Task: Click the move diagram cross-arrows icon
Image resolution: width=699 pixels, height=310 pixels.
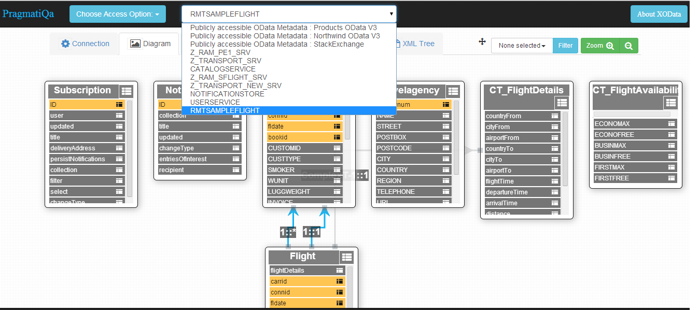Action: pyautogui.click(x=482, y=41)
